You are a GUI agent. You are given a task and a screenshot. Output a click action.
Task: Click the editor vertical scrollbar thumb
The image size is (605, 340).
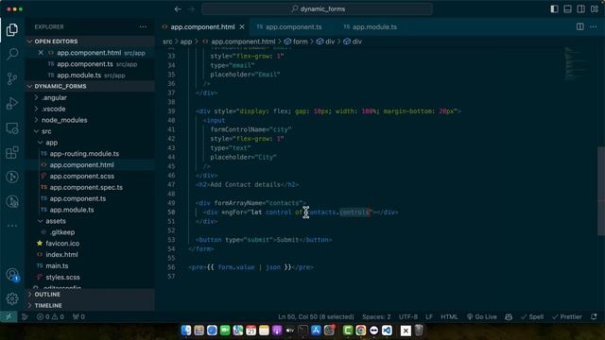601,191
